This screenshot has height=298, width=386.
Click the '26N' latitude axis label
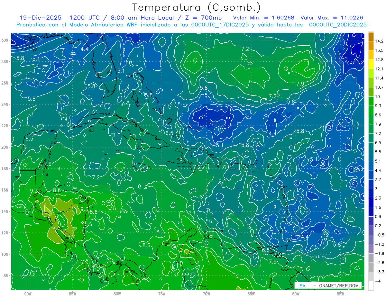[5, 83]
